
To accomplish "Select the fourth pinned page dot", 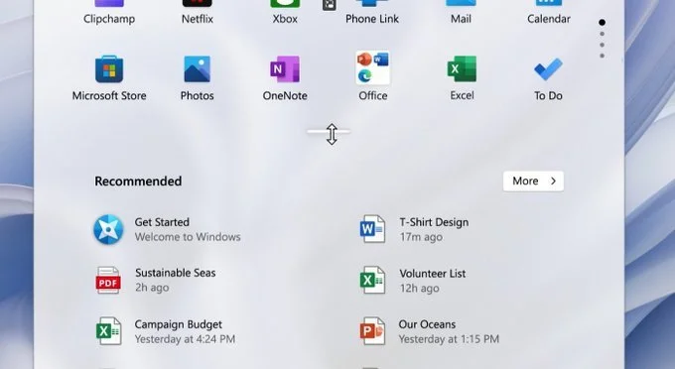I will 603,56.
